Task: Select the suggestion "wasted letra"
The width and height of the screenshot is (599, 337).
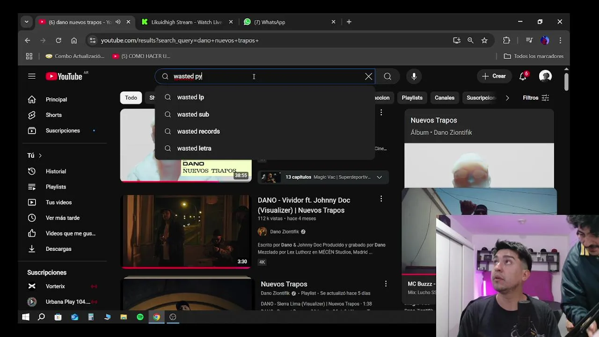Action: point(265,148)
